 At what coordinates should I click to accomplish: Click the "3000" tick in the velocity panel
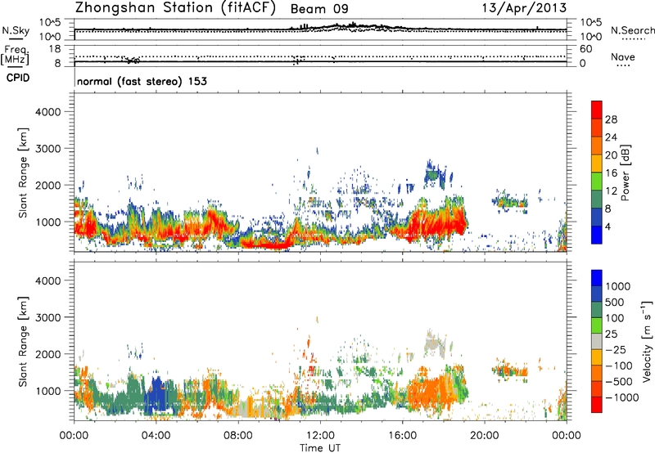47,317
